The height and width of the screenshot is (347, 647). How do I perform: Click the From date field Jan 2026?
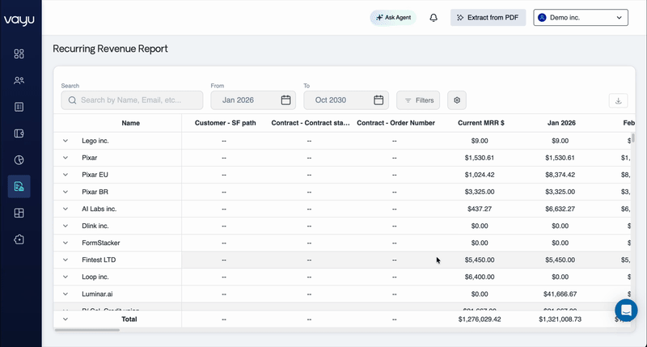coord(253,100)
